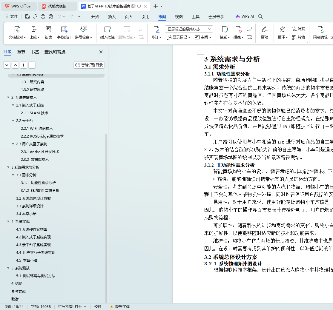The image size is (333, 310).
Task: Open Print Preview icon
Action: tap(51, 16)
